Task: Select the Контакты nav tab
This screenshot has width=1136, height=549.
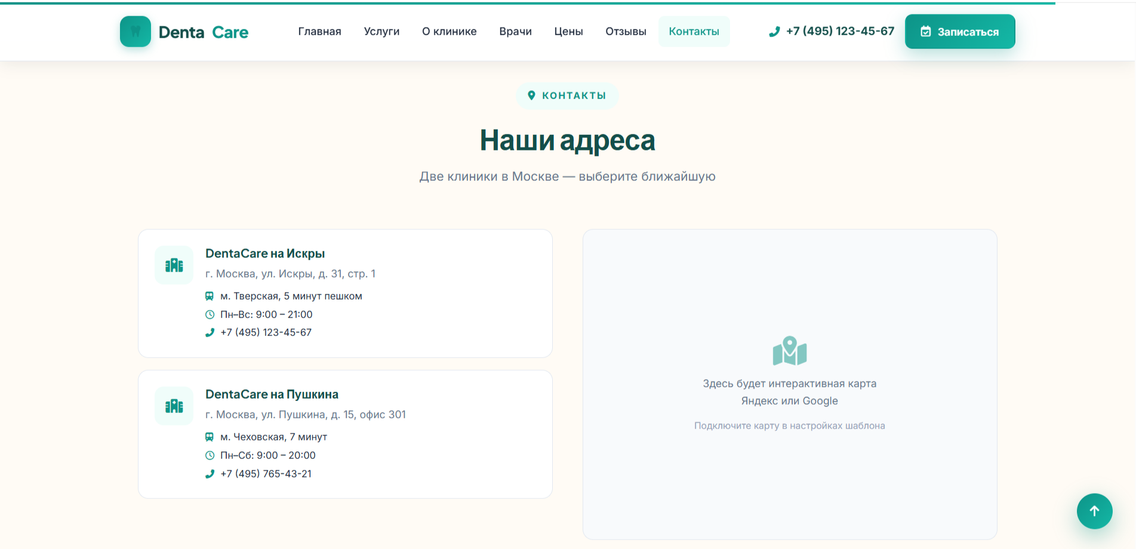Action: coord(694,32)
